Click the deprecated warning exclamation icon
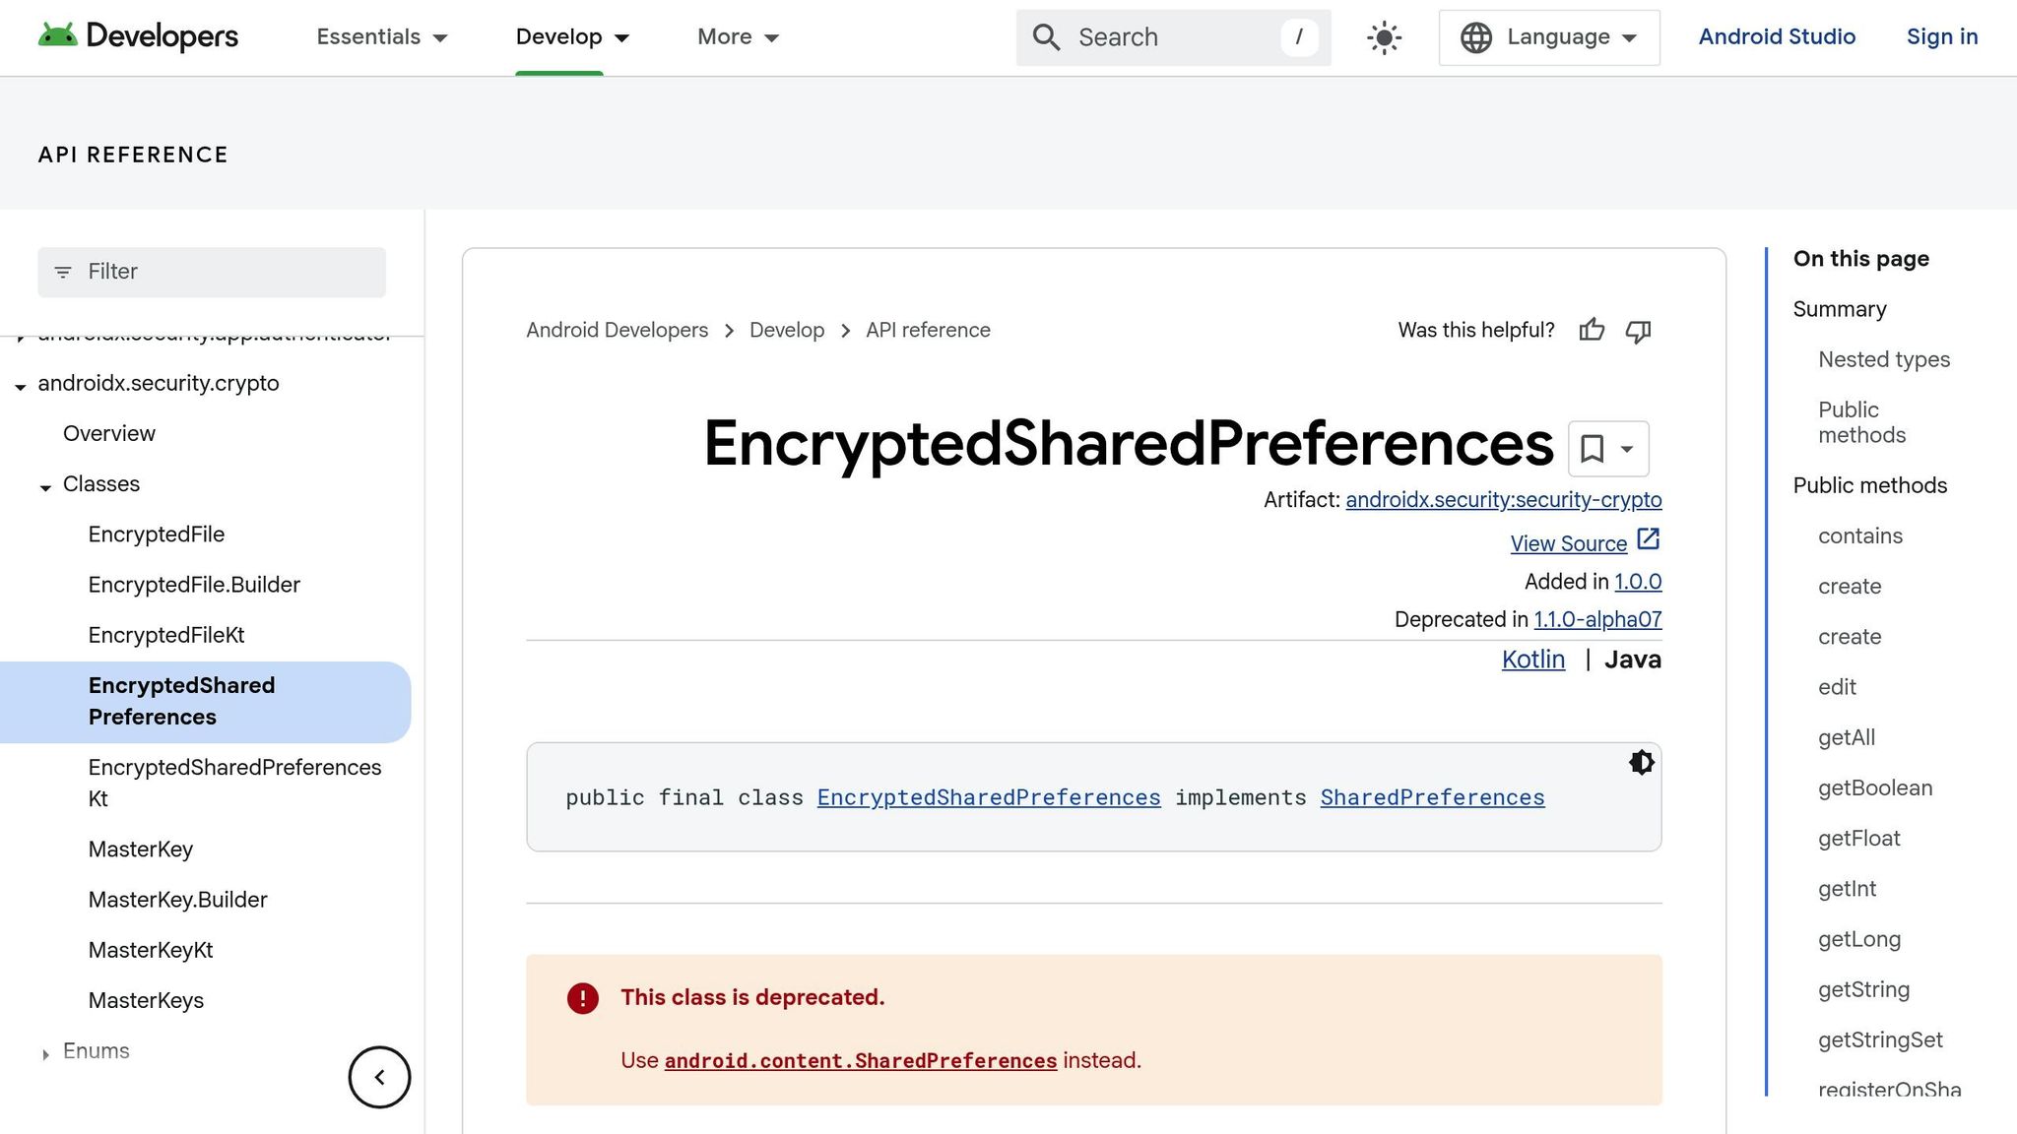Screen dimensions: 2017x1134 pos(582,998)
